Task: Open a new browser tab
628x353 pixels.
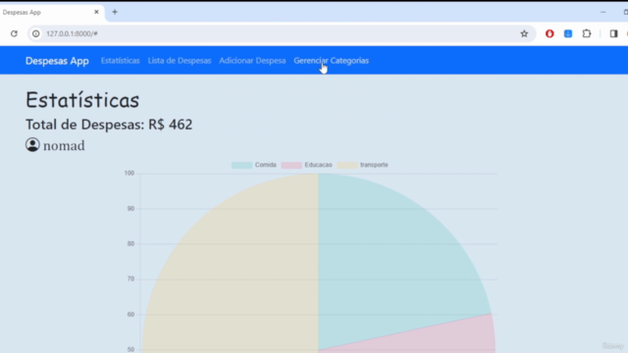Action: (x=115, y=12)
